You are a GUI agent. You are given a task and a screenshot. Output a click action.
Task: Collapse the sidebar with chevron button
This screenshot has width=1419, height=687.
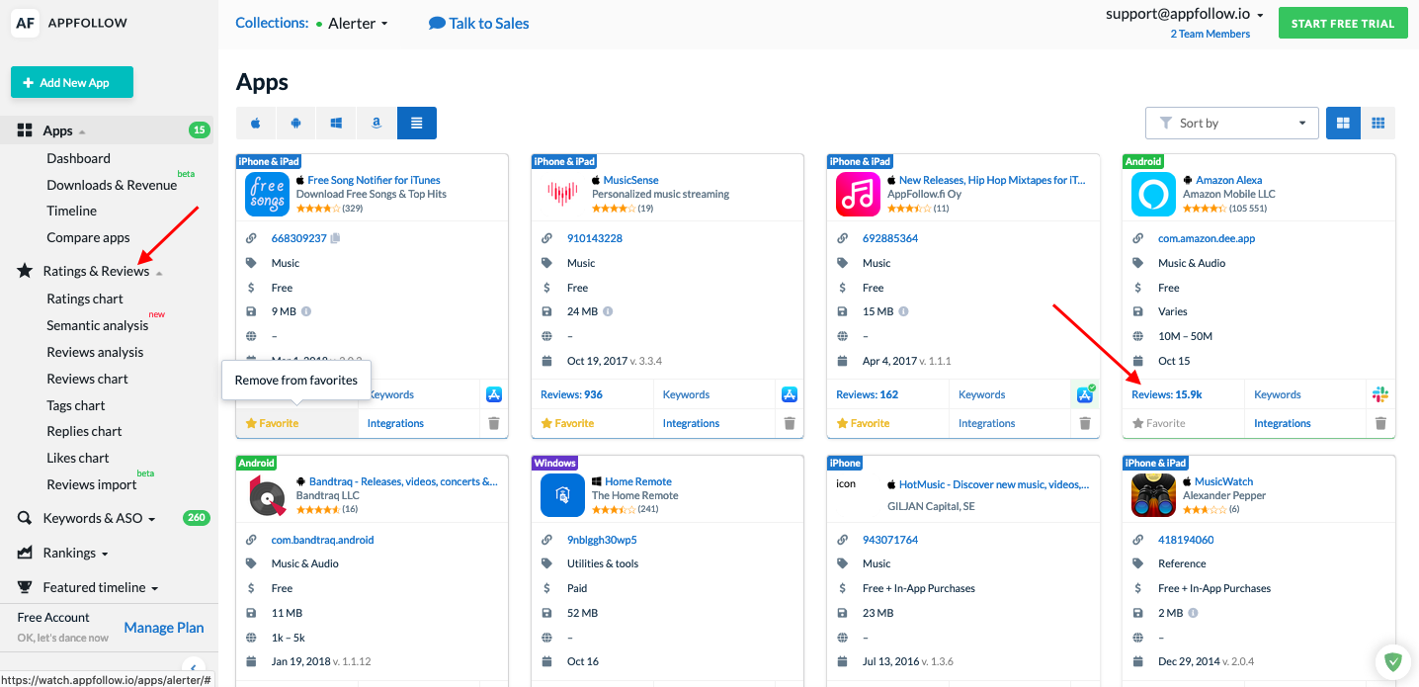tap(194, 667)
